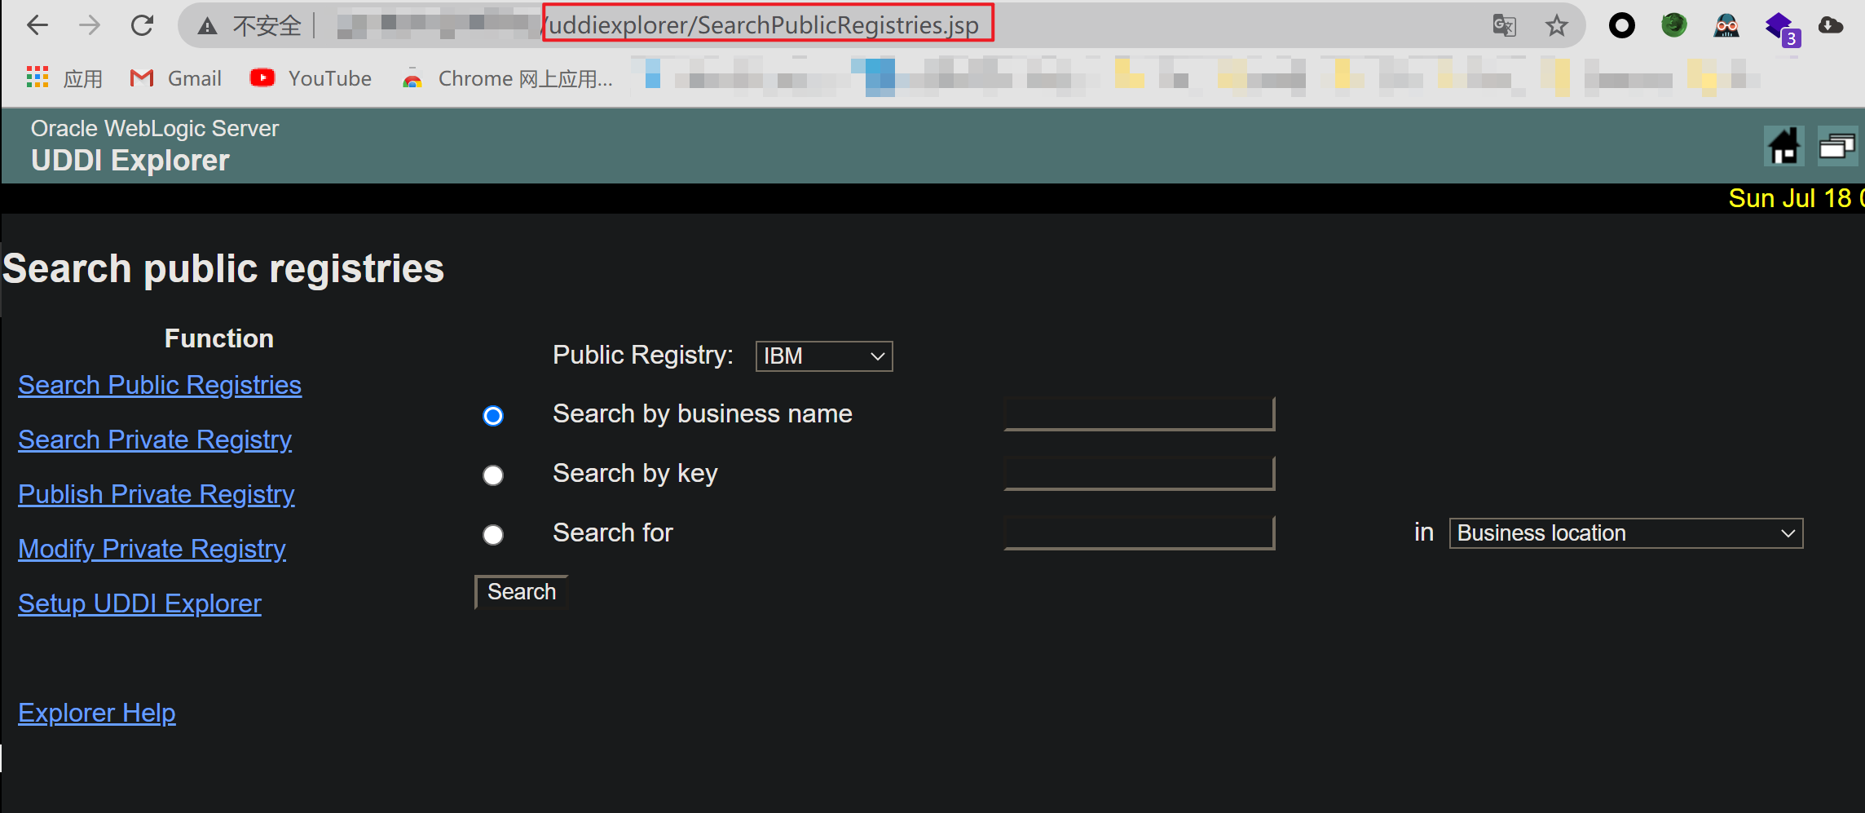Image resolution: width=1865 pixels, height=813 pixels.
Task: Expand the Business location dropdown
Action: pos(1626,533)
